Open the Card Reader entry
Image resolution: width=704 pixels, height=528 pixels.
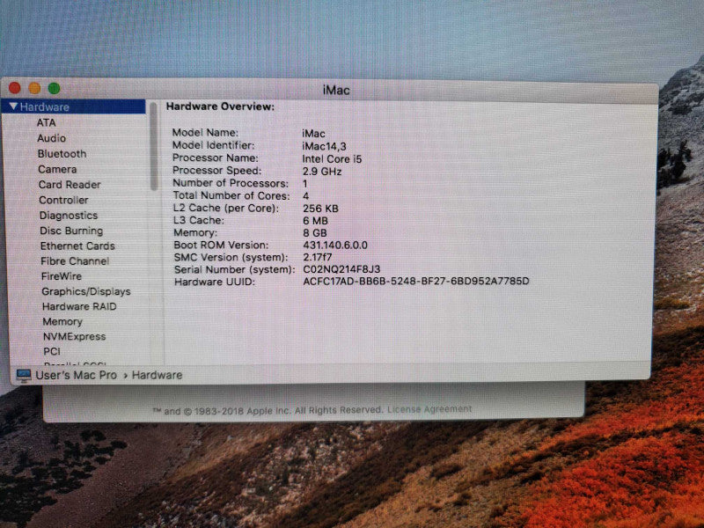tap(70, 185)
